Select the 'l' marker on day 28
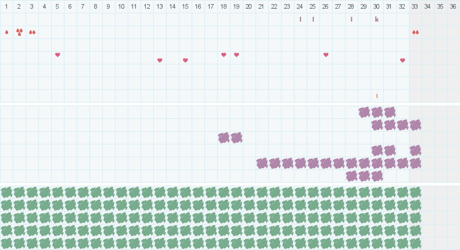 tap(351, 19)
